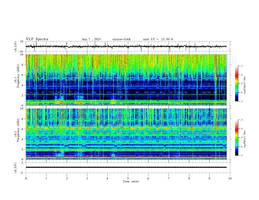This screenshot has height=200, width=259.
Task: Click the ch.1 "Frequency (kHz)" axis label
Action: click(18, 76)
